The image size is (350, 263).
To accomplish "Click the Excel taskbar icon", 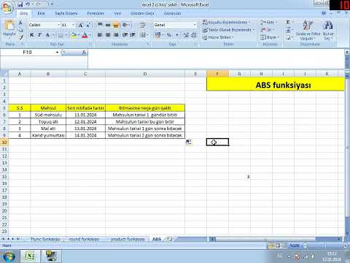I will coord(30,256).
